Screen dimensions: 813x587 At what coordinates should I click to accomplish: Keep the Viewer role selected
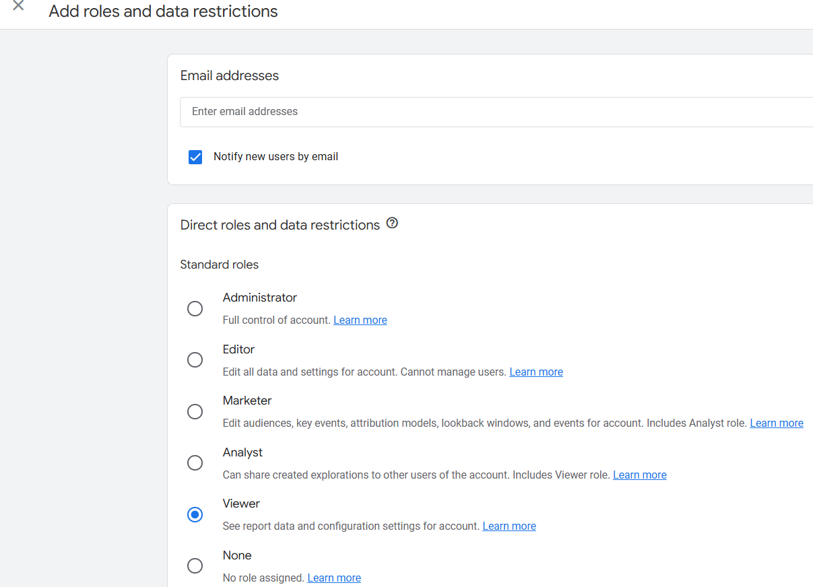(195, 514)
